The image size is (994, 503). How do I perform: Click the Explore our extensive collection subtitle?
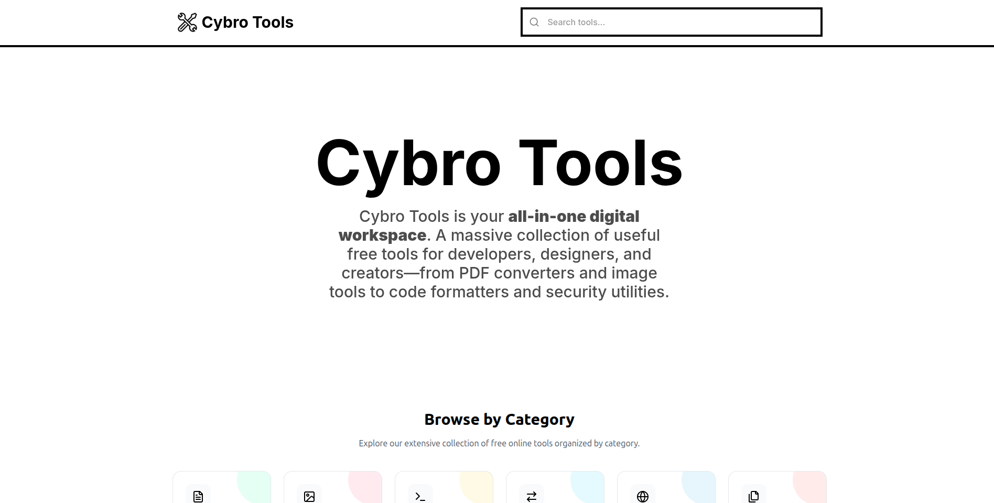499,443
